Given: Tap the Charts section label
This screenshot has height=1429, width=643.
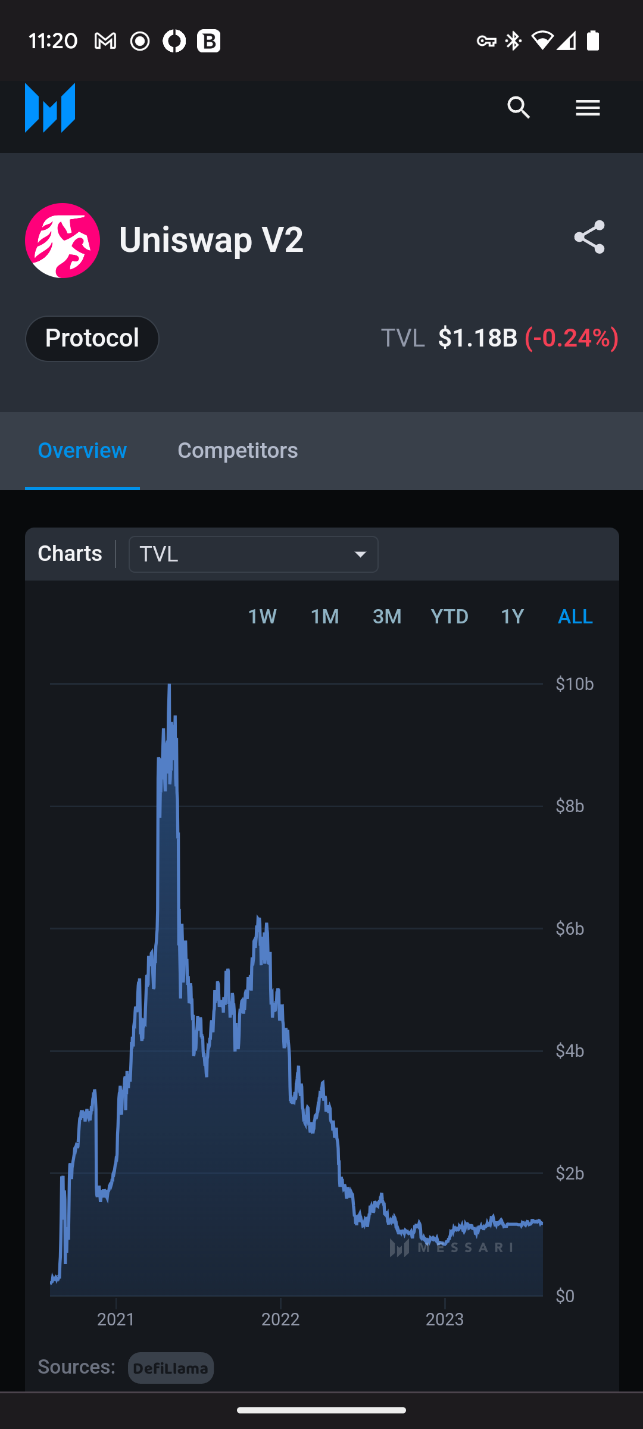Looking at the screenshot, I should (70, 554).
